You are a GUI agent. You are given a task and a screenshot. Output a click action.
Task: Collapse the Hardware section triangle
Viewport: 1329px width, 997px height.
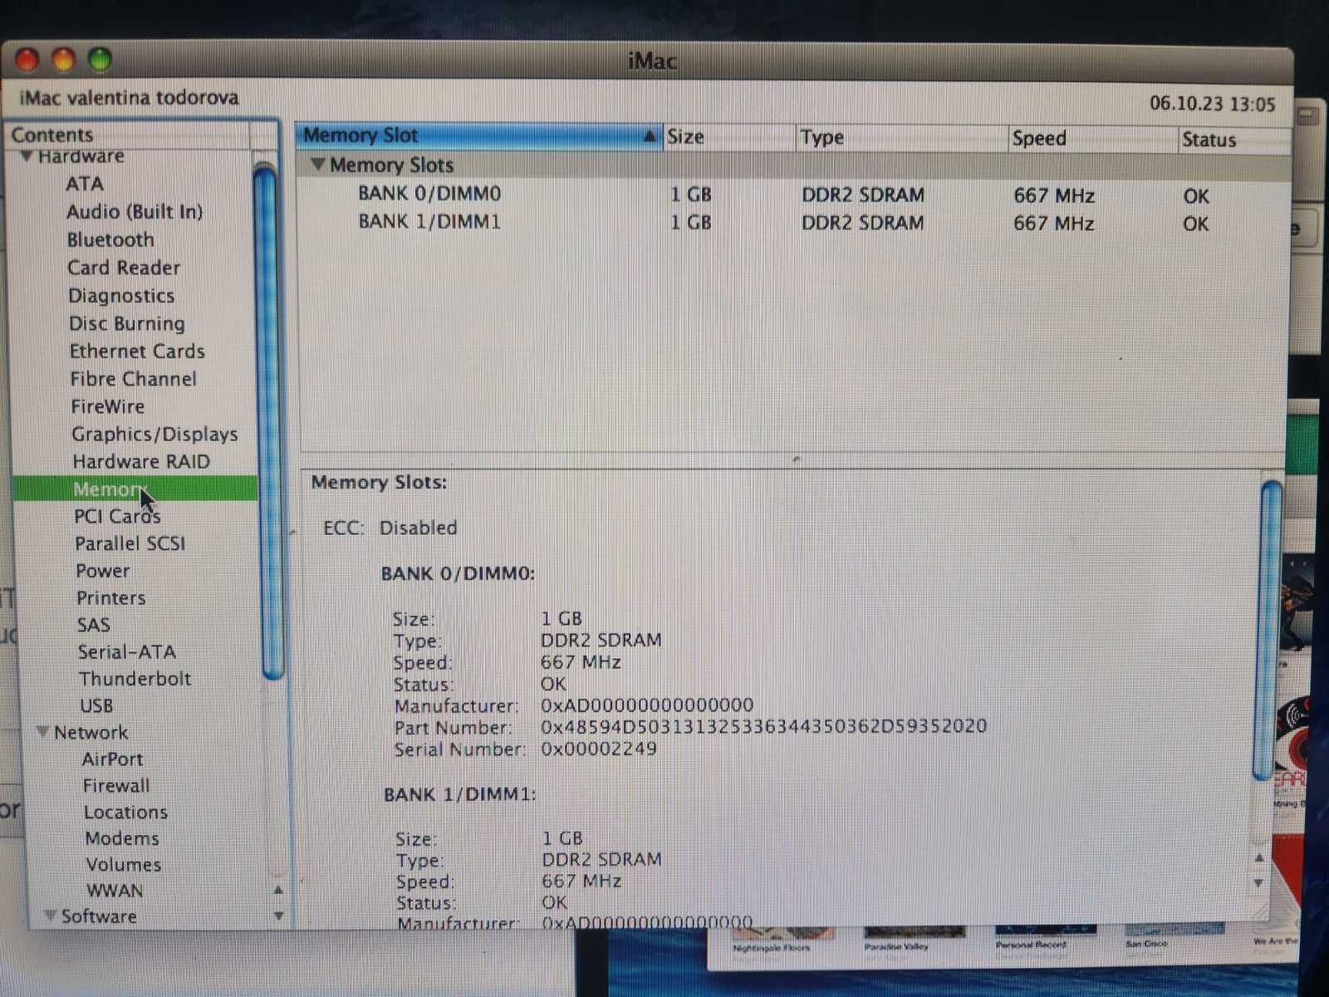click(x=27, y=156)
